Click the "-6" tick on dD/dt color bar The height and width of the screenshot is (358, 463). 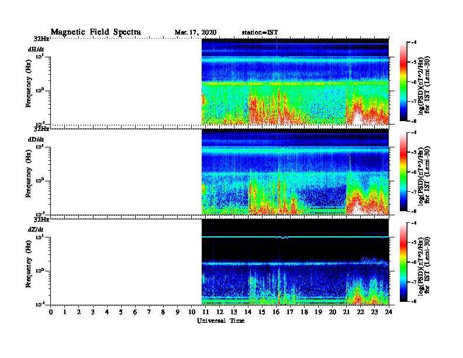pyautogui.click(x=414, y=172)
